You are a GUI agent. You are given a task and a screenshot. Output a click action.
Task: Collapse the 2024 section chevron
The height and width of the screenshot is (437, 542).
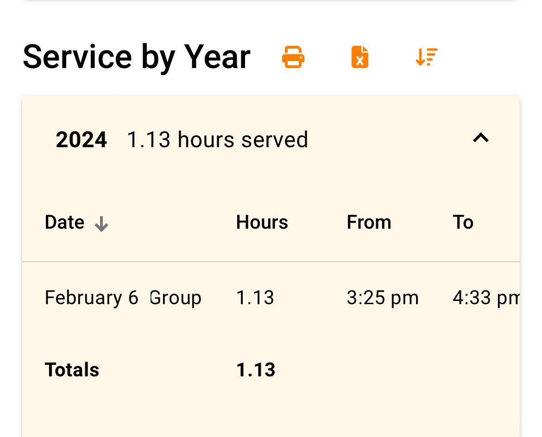(481, 138)
